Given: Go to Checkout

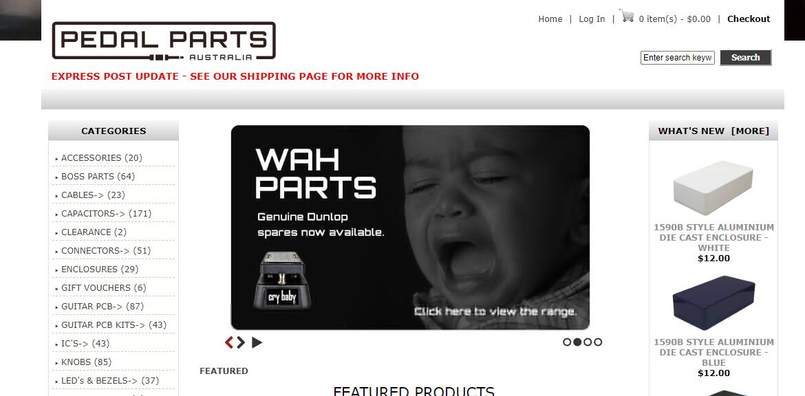Looking at the screenshot, I should pos(749,19).
